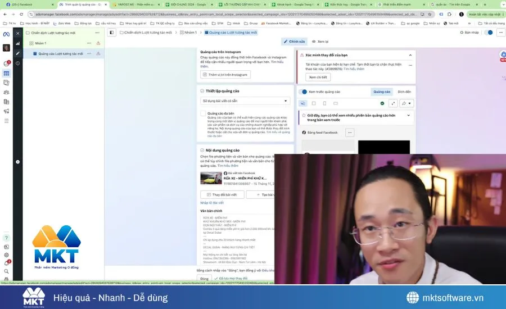Select the Đích đến preview tab
The height and width of the screenshot is (309, 506).
pos(404,92)
